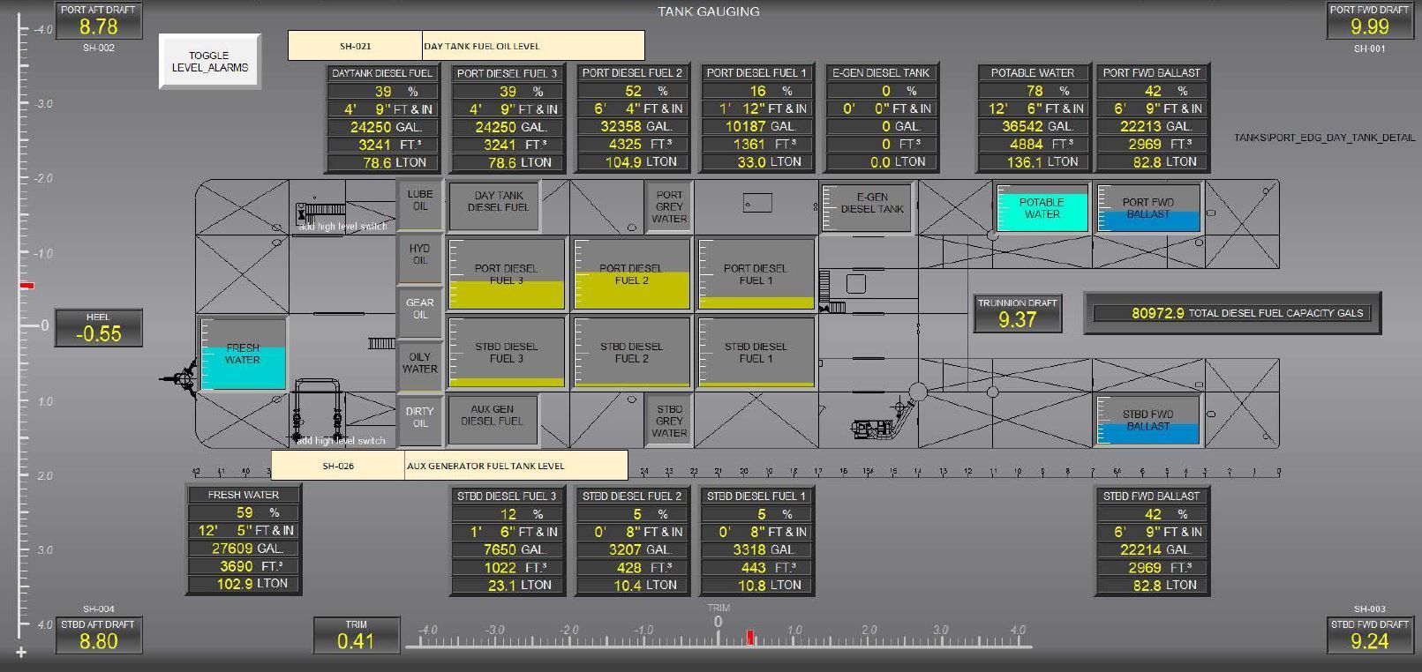Click the PORT DIESEL FUEL 1 tank graphic
Viewport: 1422px width, 672px height.
click(756, 274)
